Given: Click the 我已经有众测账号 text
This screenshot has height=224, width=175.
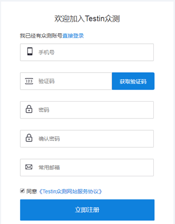Looking at the screenshot, I should point(41,36).
